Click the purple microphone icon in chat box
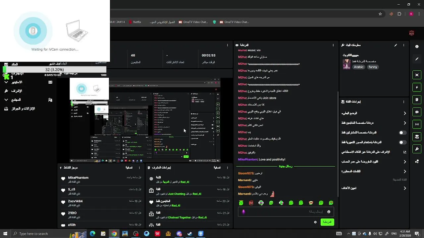 pos(243,212)
